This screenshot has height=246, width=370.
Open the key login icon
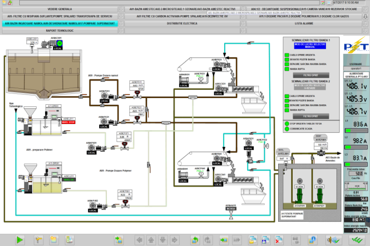pyautogui.click(x=38, y=240)
